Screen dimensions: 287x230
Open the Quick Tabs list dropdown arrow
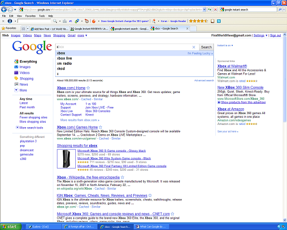28,28
